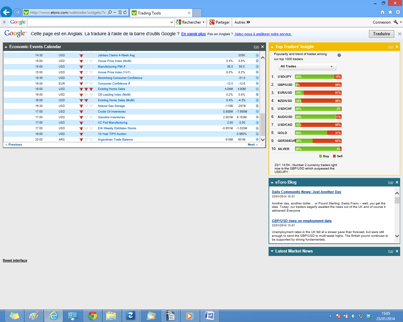Open the browser settings gear icon
403x322 pixels.
pyautogui.click(x=398, y=12)
